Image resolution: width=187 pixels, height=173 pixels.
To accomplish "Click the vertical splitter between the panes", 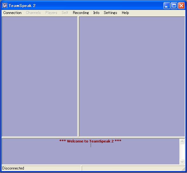I will click(x=78, y=76).
